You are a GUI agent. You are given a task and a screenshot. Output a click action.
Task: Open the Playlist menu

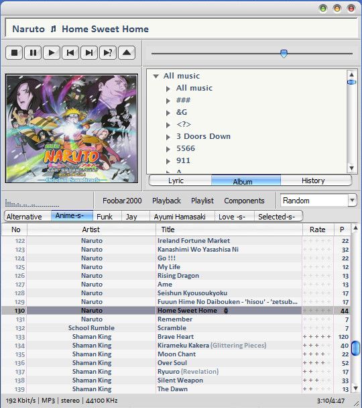click(202, 201)
